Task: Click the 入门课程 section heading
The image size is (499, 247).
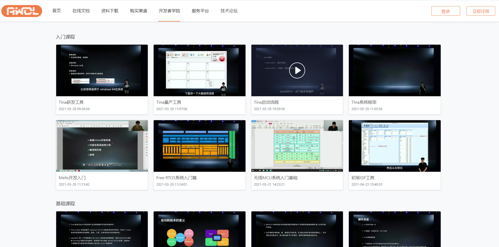Action: pos(65,37)
